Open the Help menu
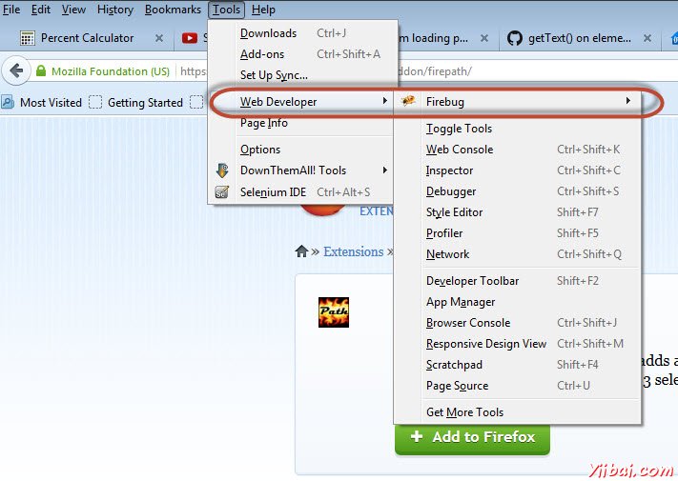 click(x=263, y=10)
